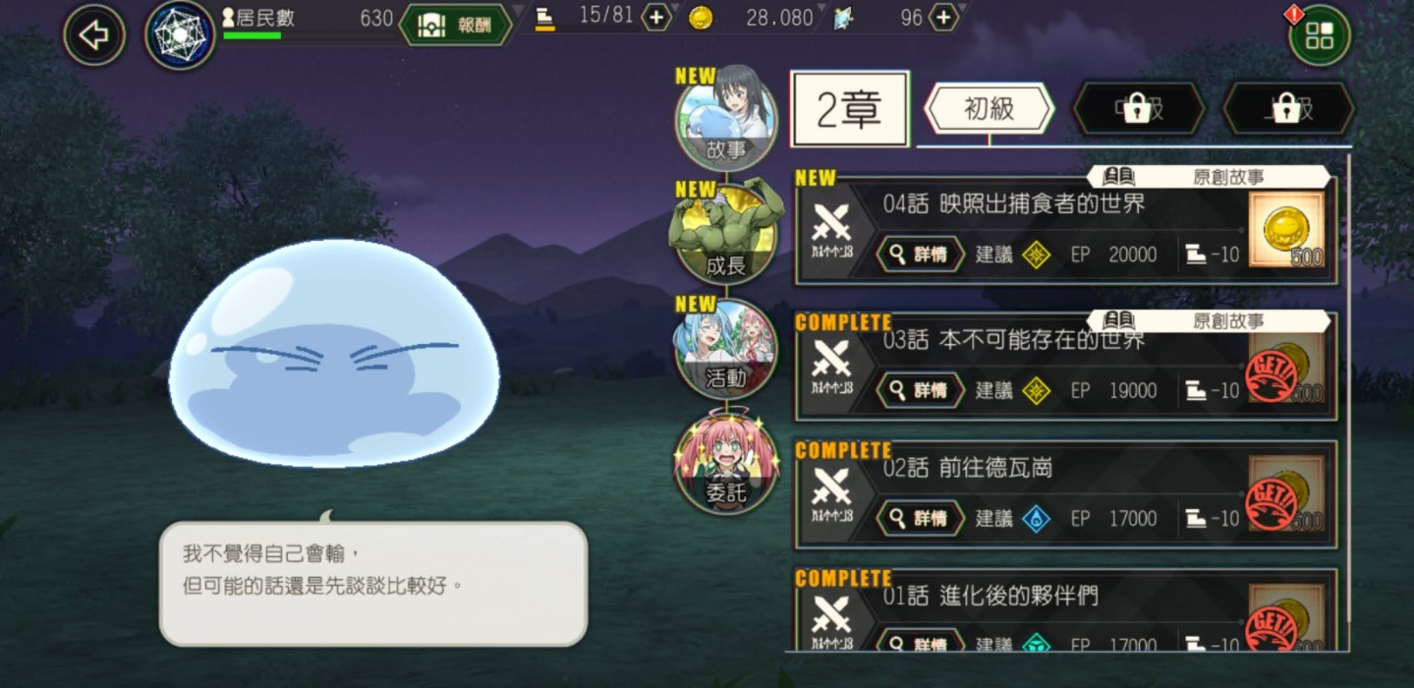The image size is (1414, 688).
Task: Add stamina with the plus next to 15/81
Action: [656, 18]
